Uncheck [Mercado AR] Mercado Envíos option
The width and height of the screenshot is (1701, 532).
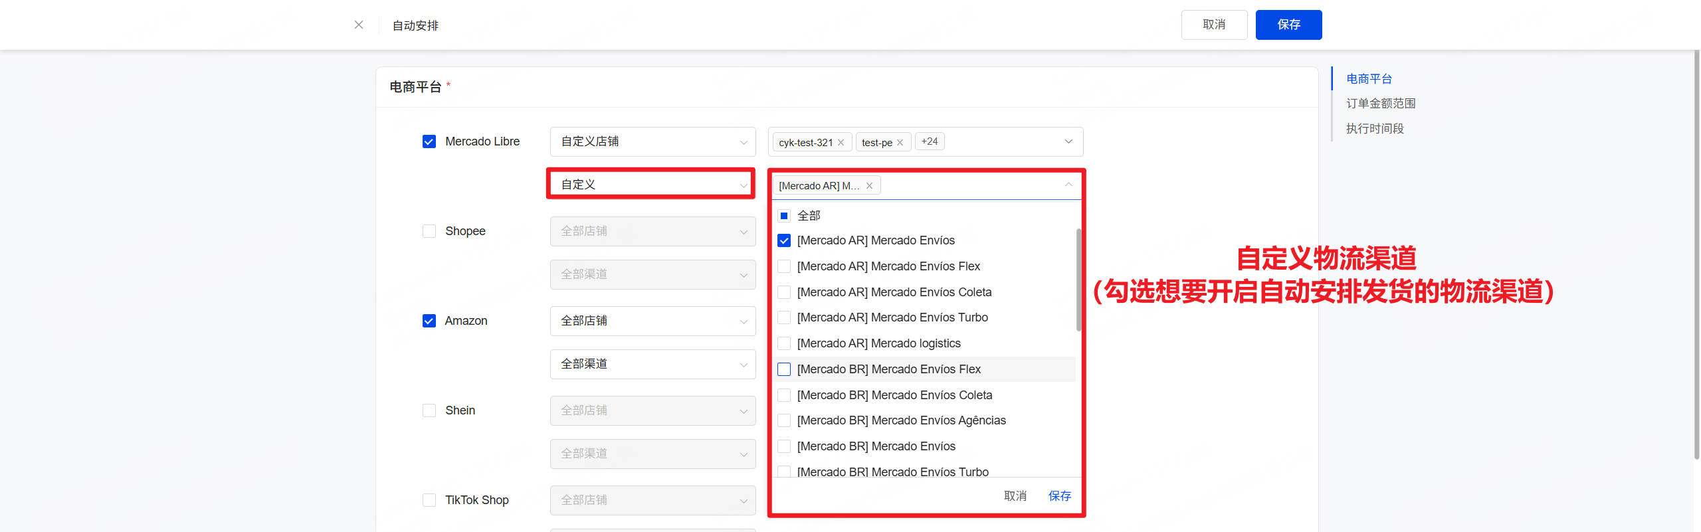(784, 240)
